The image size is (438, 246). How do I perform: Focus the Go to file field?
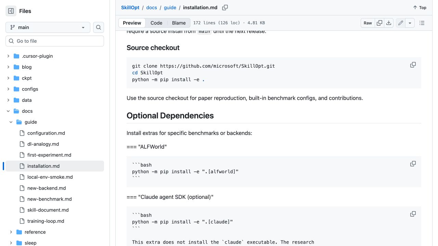[55, 41]
